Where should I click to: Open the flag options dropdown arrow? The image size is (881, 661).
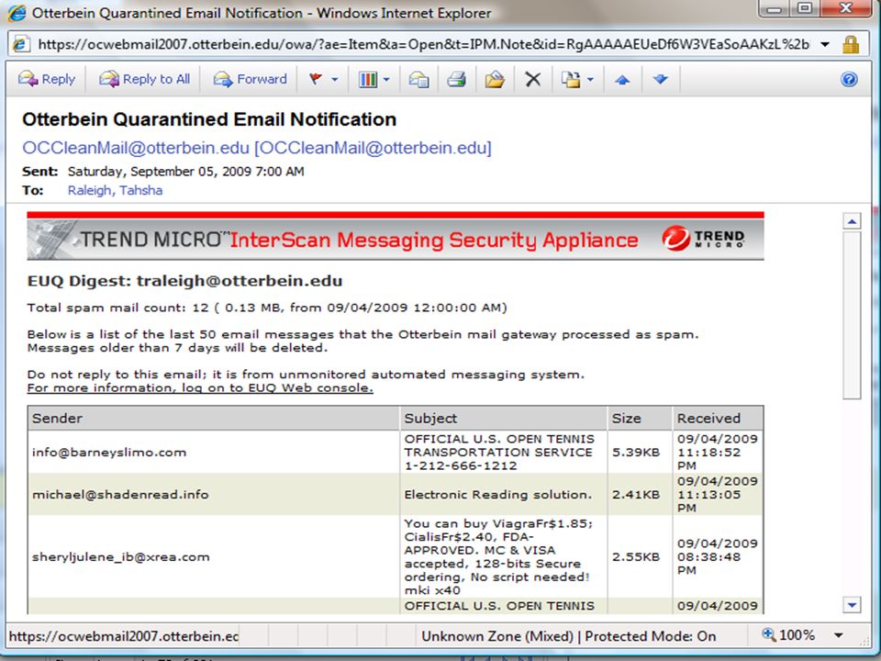[334, 80]
